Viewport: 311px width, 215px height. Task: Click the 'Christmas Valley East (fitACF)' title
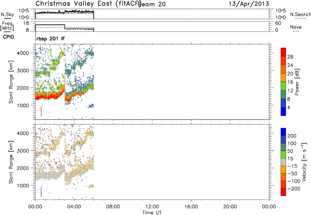pyautogui.click(x=89, y=3)
